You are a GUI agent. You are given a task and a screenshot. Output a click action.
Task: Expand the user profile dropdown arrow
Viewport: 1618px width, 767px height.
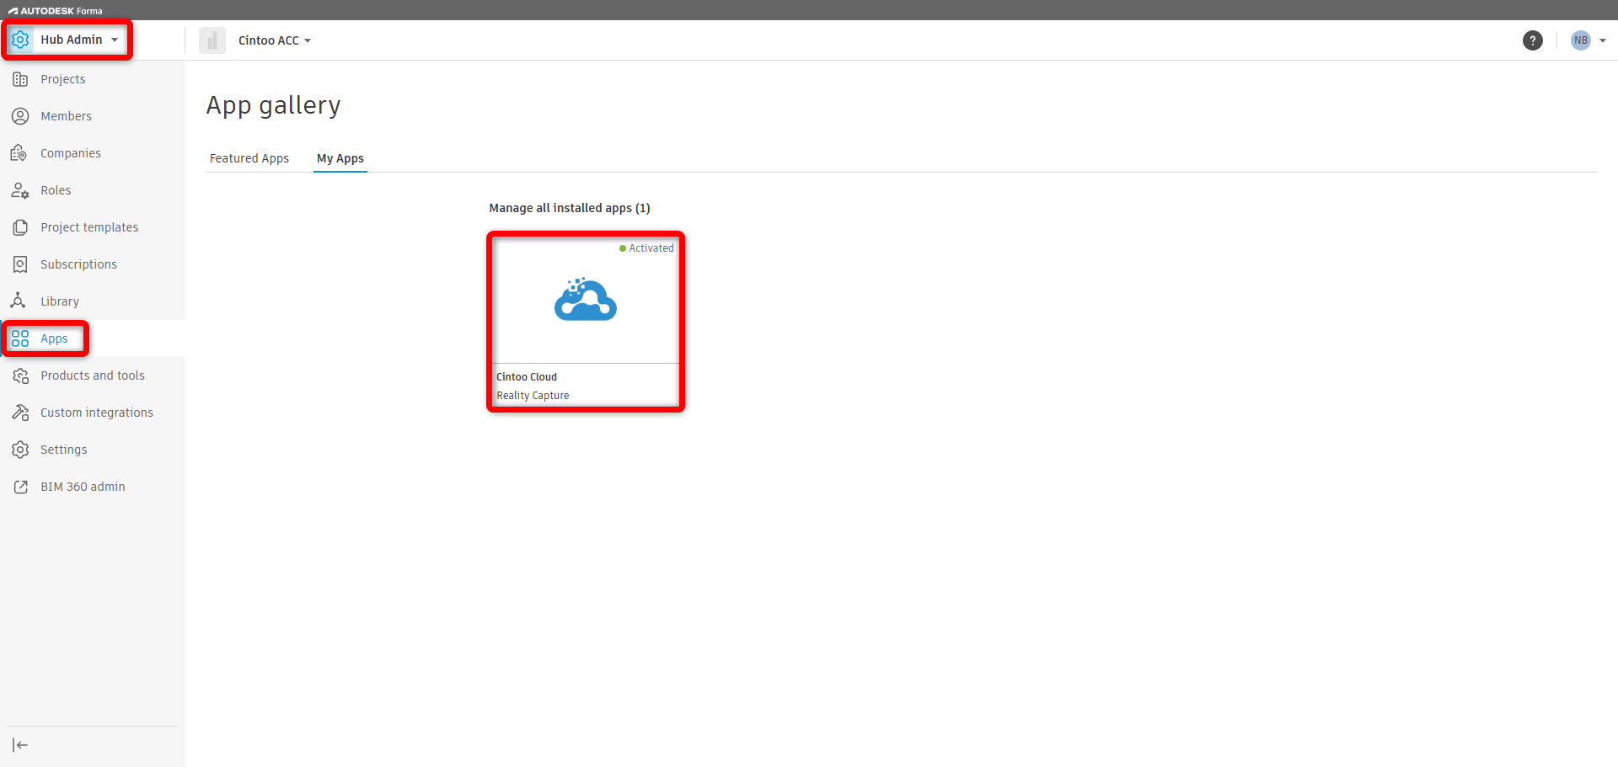(1602, 40)
